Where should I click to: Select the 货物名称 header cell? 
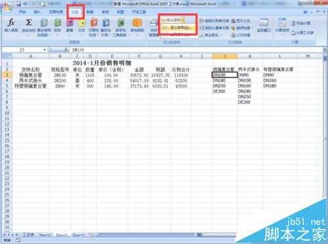pyautogui.click(x=31, y=69)
